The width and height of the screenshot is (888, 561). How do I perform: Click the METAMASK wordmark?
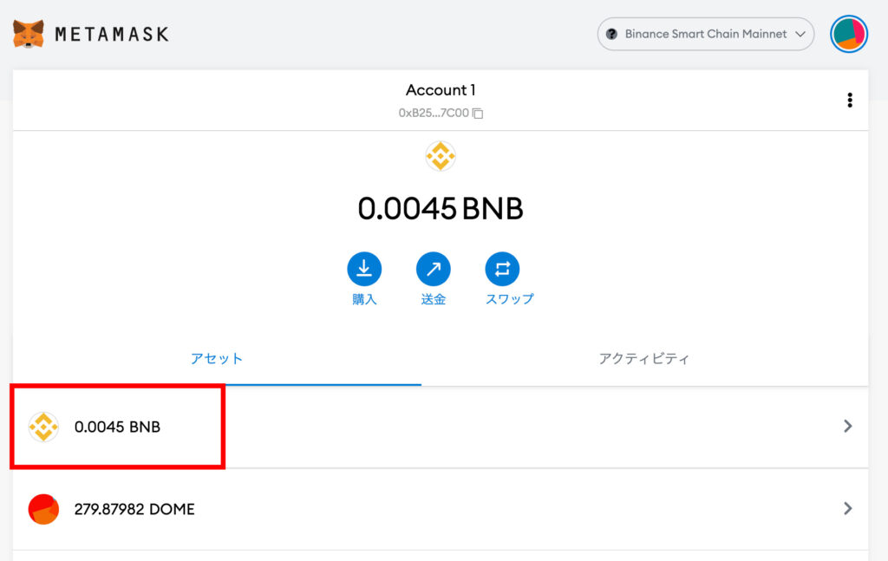(112, 35)
